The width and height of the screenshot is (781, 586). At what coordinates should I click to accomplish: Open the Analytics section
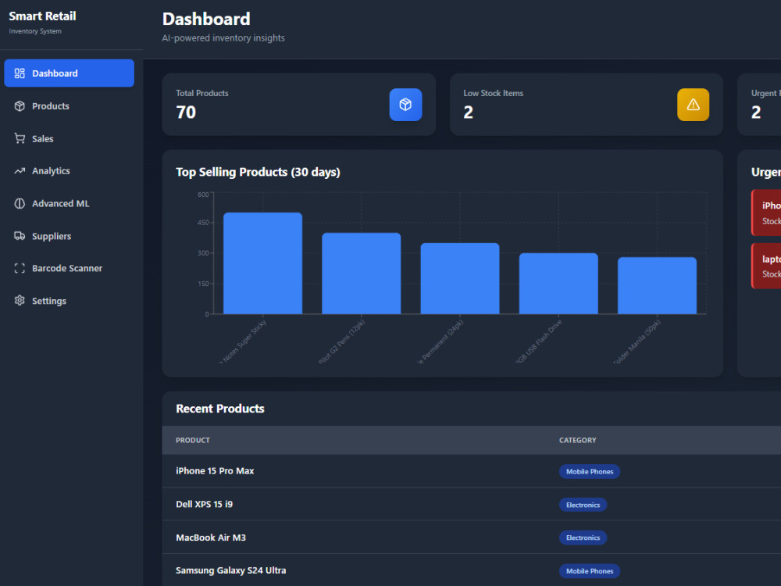[x=70, y=171]
